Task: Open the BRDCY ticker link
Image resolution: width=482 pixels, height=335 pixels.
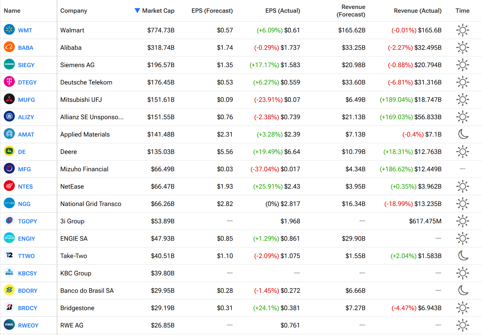Action: click(x=28, y=308)
